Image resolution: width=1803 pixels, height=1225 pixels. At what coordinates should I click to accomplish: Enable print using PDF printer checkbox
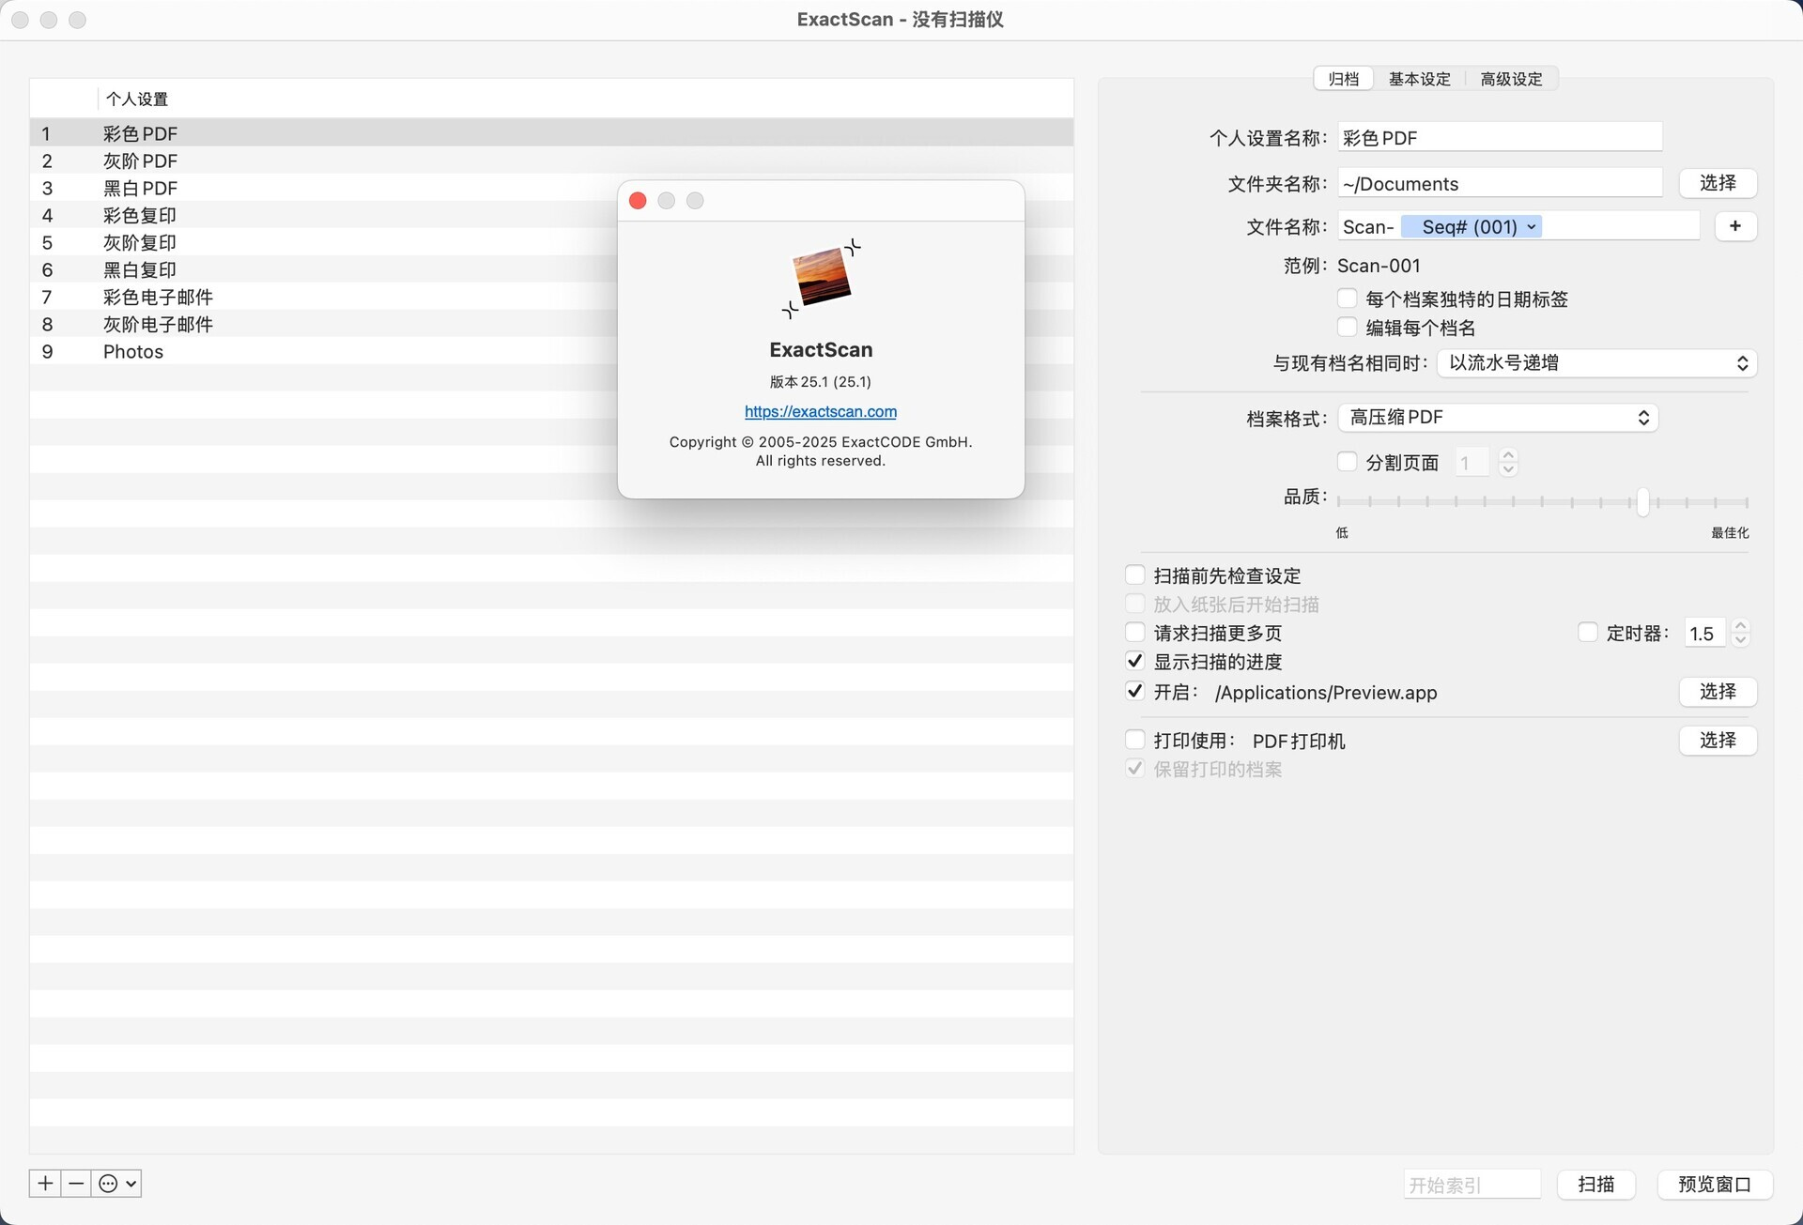(1134, 740)
